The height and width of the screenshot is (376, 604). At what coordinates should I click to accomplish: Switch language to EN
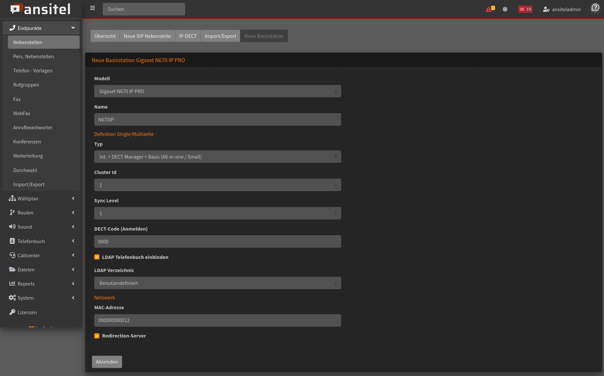click(529, 9)
